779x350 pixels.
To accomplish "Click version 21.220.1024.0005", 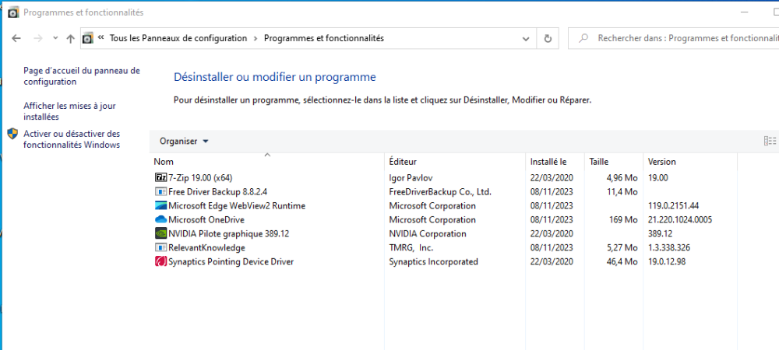I will [x=680, y=219].
